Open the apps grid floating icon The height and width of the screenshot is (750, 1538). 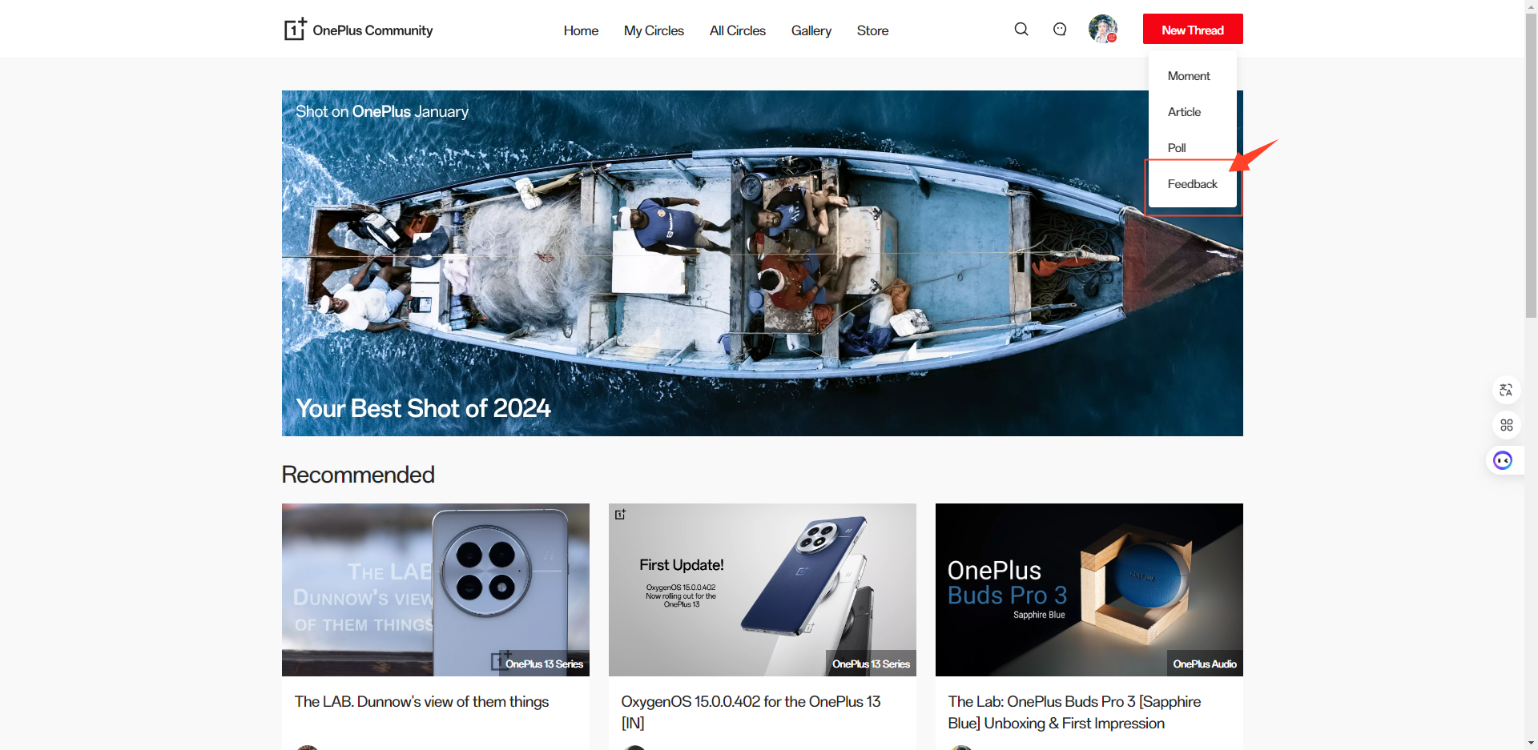pyautogui.click(x=1507, y=425)
